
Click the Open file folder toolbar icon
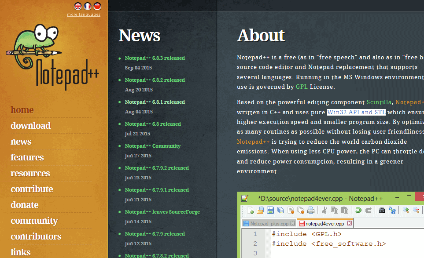260,210
